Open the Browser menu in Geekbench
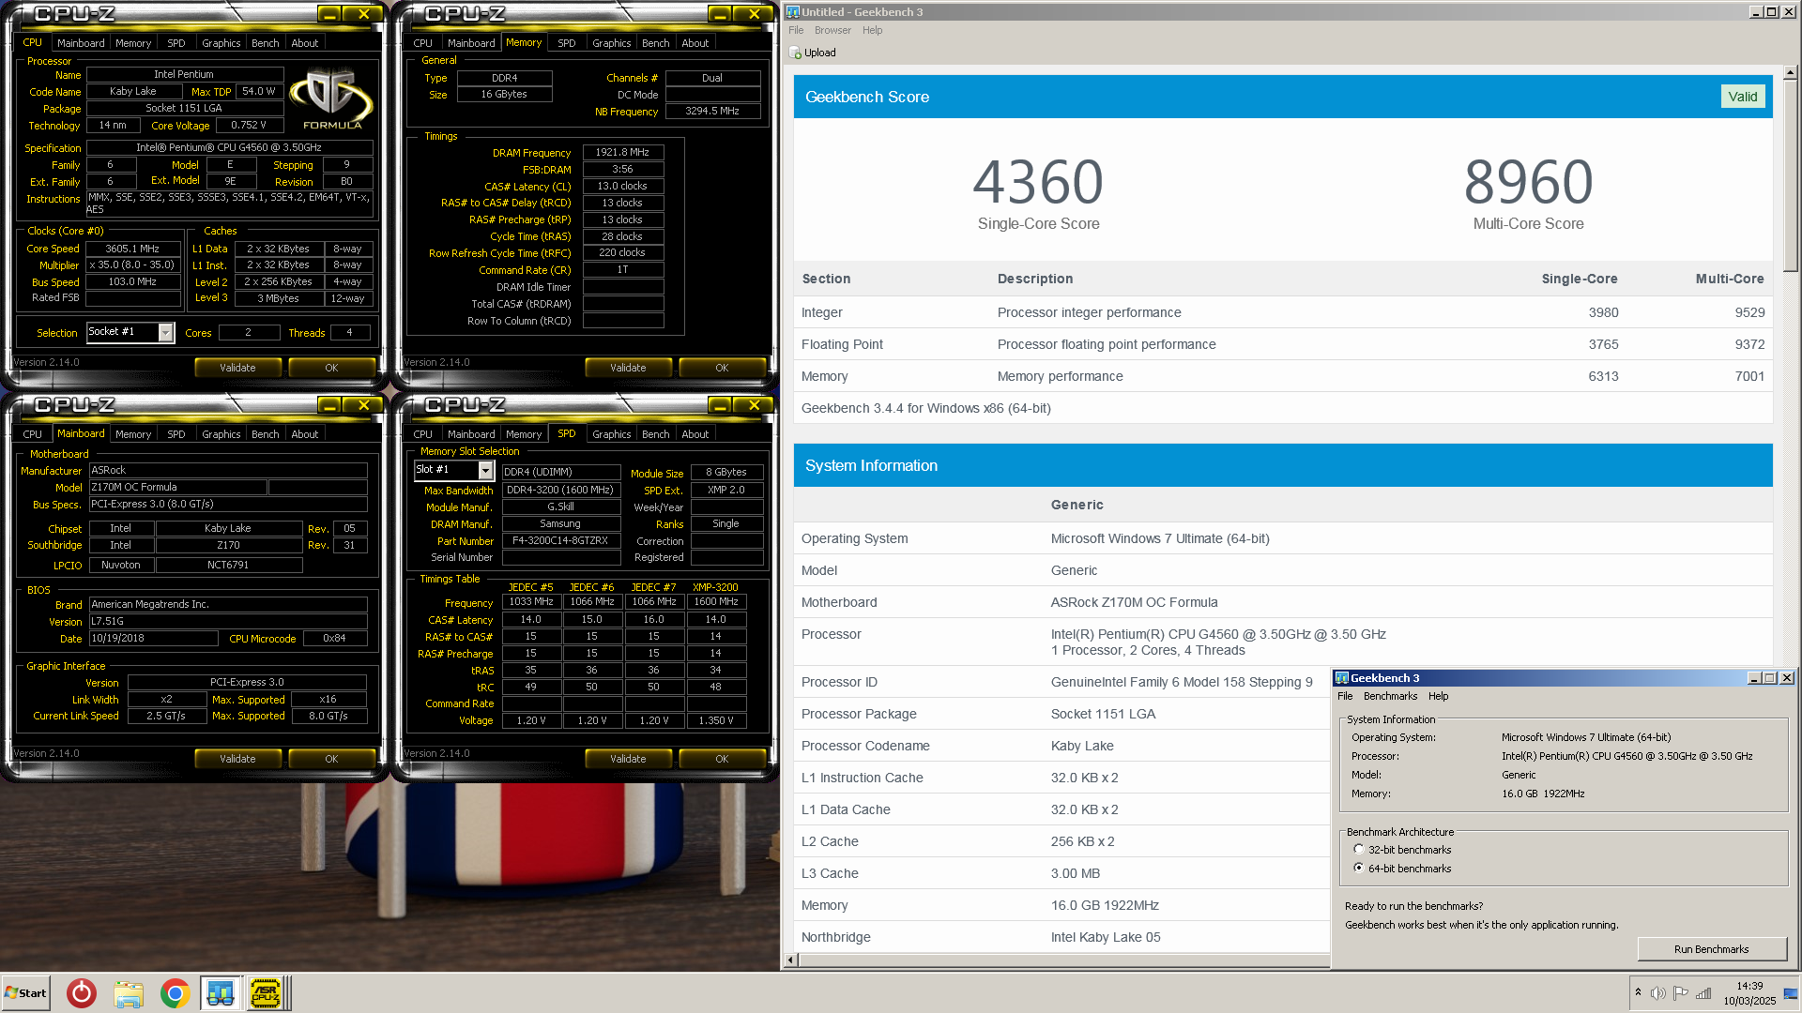The height and width of the screenshot is (1013, 1802). coord(832,30)
